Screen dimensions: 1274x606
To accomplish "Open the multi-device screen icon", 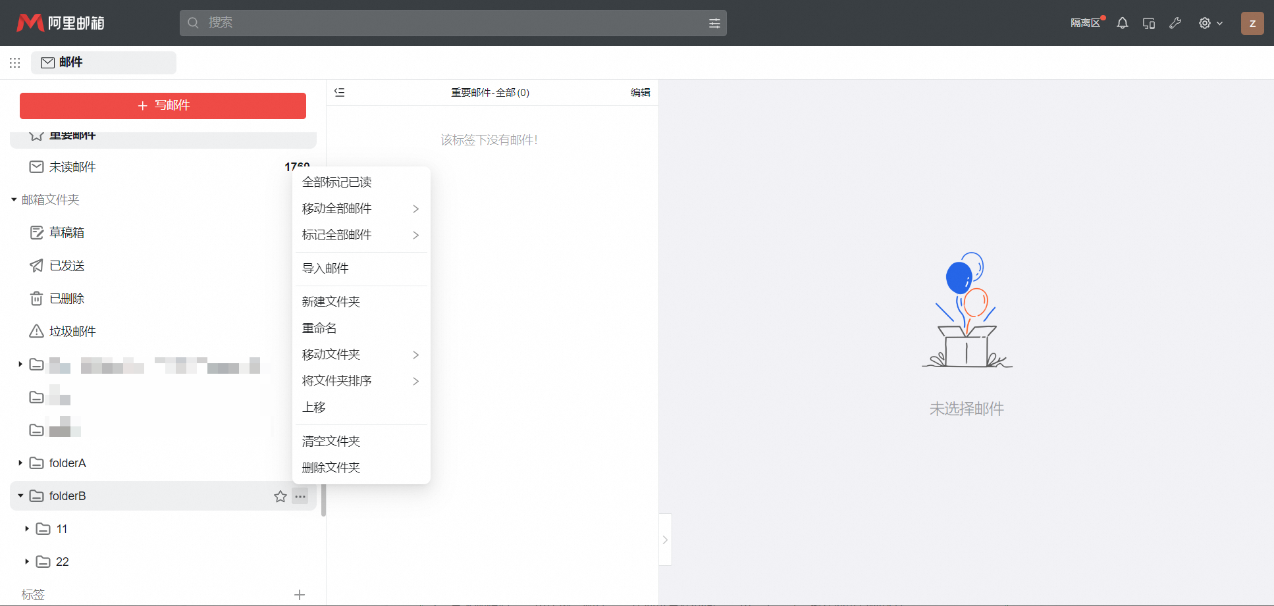I will coord(1149,23).
